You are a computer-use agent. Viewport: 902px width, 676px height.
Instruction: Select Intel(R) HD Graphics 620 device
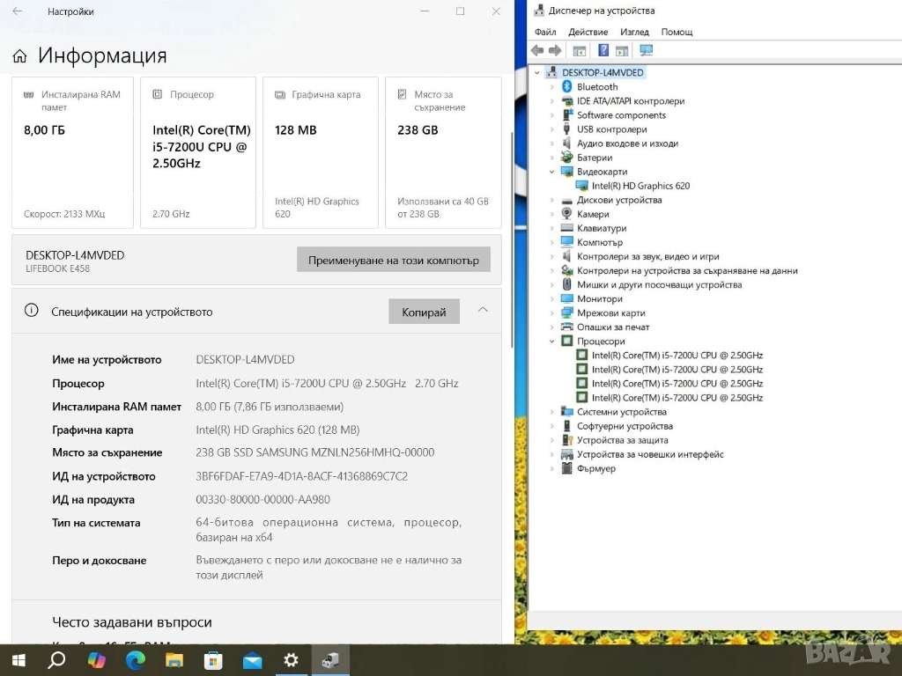640,186
